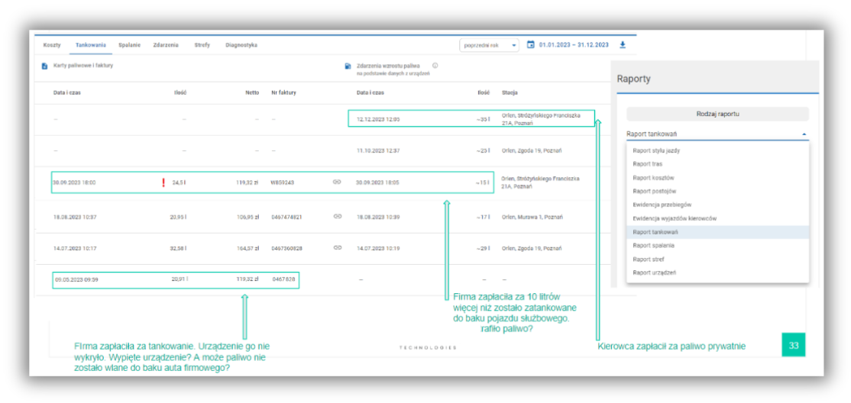The width and height of the screenshot is (851, 403).
Task: Choose 'Raport stylu jazdy' option
Action: coord(656,150)
